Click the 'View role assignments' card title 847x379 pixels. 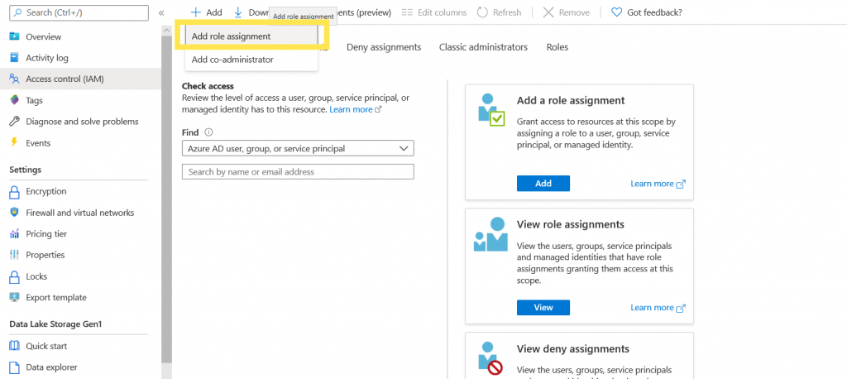click(x=571, y=224)
